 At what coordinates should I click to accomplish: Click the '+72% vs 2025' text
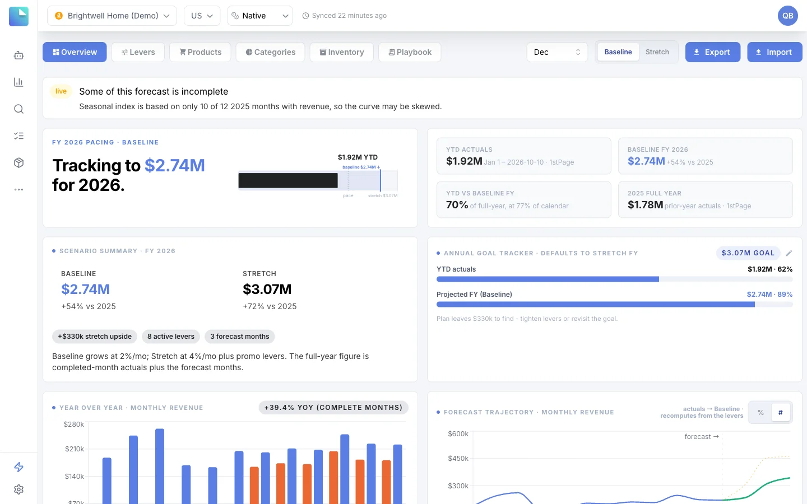(x=270, y=306)
